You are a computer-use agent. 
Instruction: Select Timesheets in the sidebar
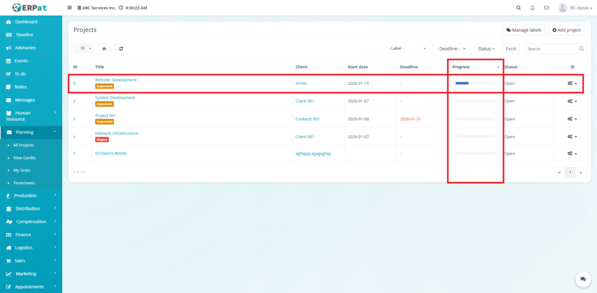coord(24,183)
